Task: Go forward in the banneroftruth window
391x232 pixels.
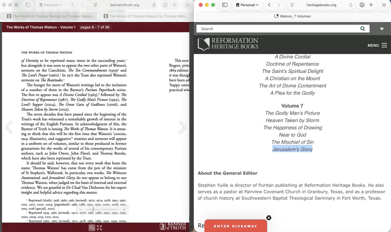Action: tap(82, 5)
